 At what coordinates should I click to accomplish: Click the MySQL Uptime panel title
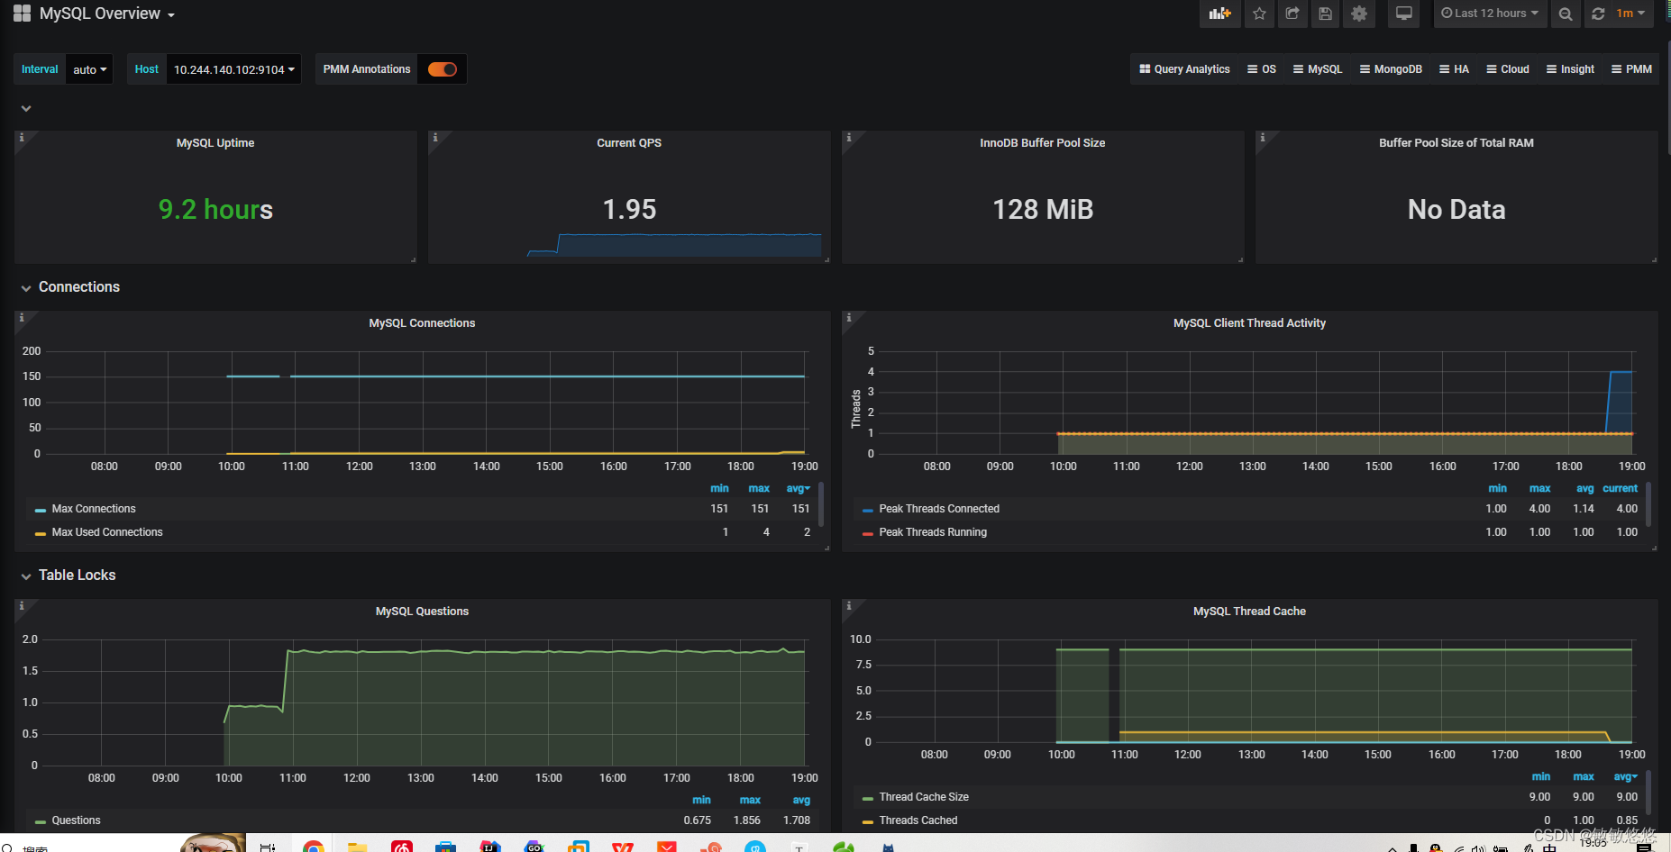(215, 143)
